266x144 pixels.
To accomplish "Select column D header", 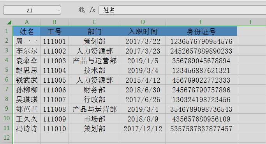I will tap(143, 22).
